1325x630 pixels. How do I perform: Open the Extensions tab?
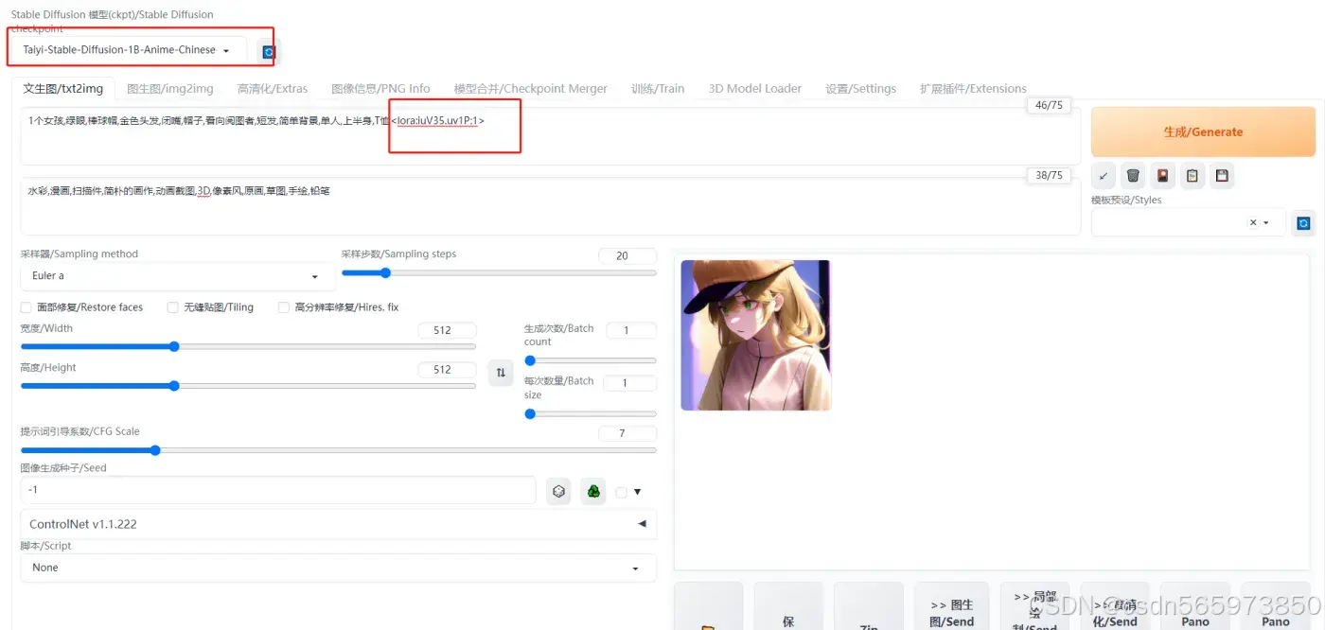click(973, 89)
